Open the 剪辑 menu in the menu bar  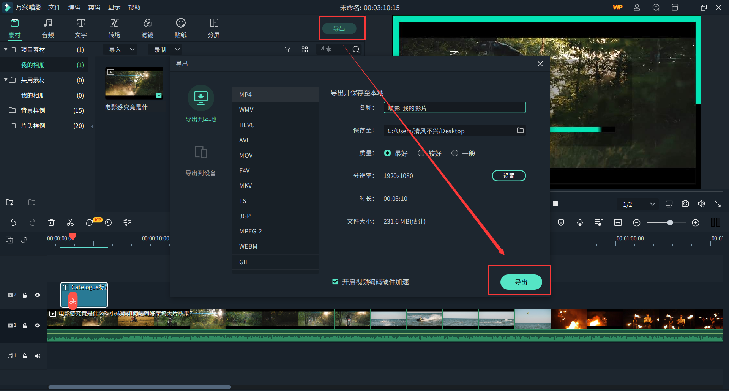point(94,8)
